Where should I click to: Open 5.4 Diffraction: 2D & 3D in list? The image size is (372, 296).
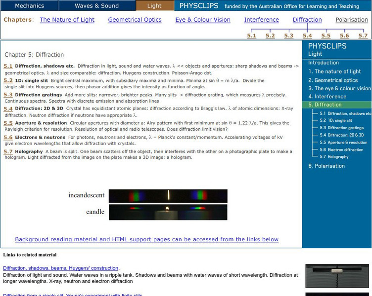coord(8,109)
